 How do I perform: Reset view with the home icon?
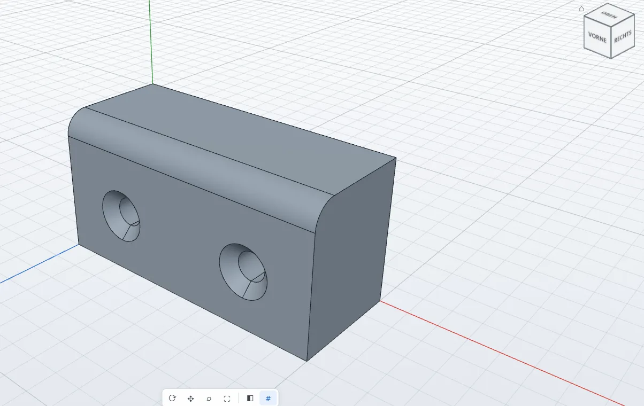[581, 9]
